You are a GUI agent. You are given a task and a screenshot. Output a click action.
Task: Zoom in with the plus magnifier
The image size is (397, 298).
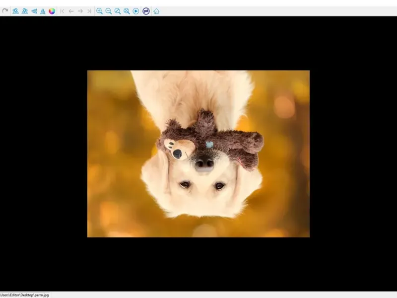point(99,11)
